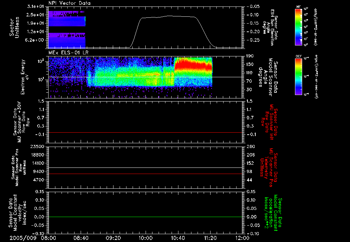This screenshot has height=242, width=350.
Task: Click the upper NPI sector data band
Action: point(67,18)
